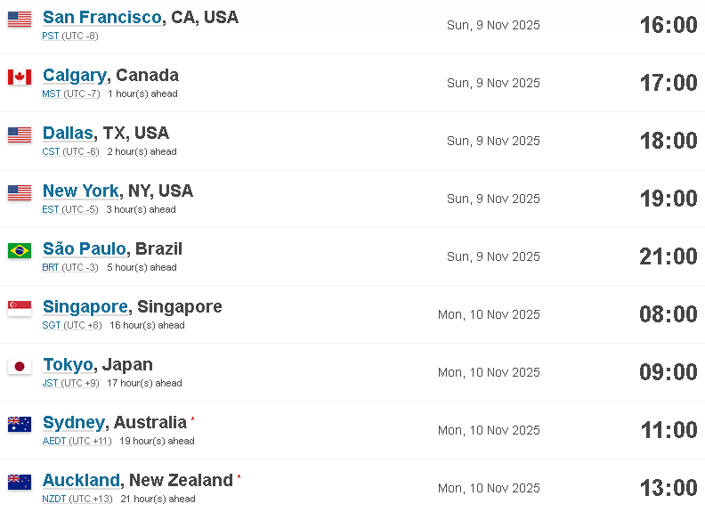Open the PST time zone link
Viewport: 705px width, 520px height.
51,36
